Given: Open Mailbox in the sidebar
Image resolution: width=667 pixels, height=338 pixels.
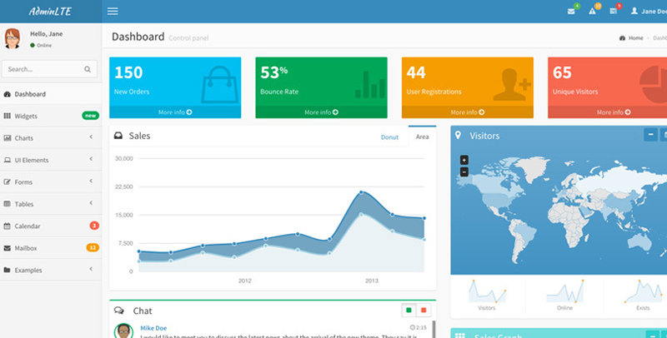Looking at the screenshot, I should click(51, 248).
